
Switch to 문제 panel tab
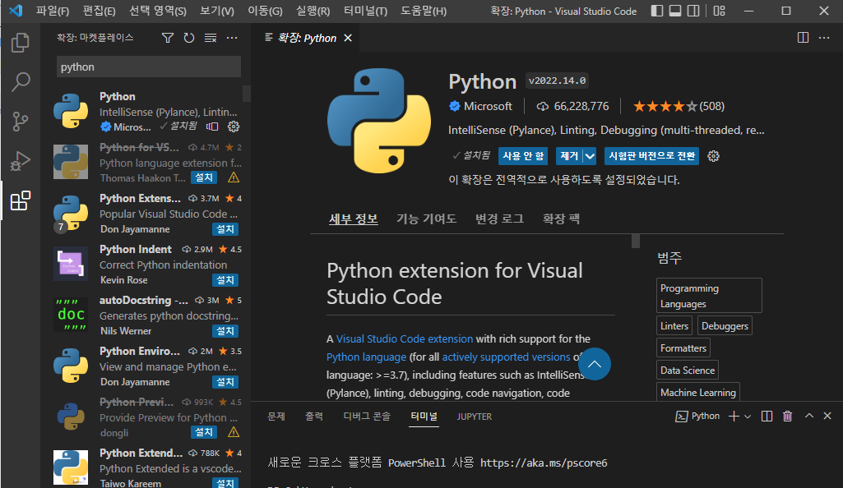tap(276, 417)
